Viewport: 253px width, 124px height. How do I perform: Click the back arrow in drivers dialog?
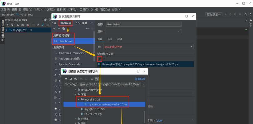[x=87, y=29]
